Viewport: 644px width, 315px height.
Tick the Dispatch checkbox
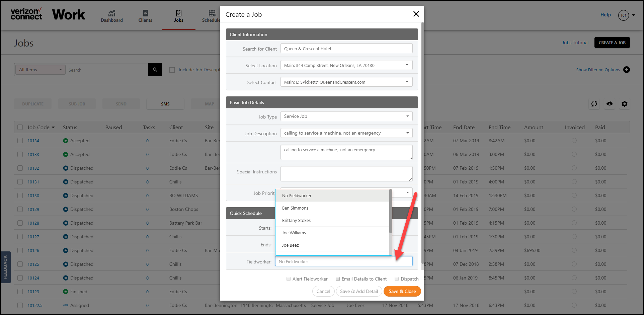397,279
